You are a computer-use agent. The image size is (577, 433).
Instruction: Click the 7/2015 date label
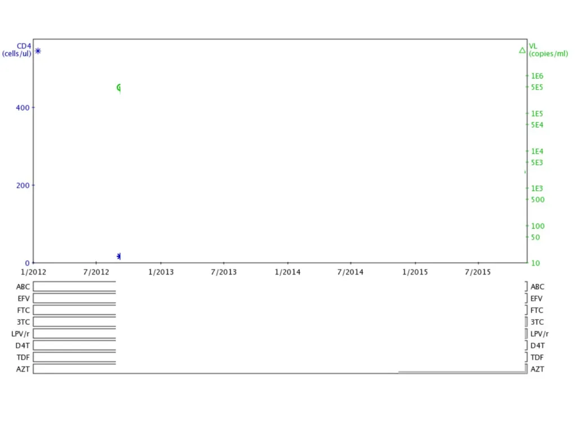tap(478, 272)
